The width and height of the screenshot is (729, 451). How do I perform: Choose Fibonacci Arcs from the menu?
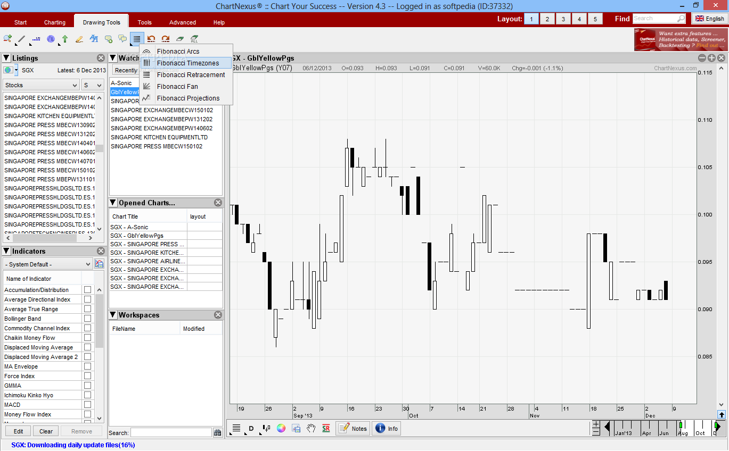coord(186,52)
